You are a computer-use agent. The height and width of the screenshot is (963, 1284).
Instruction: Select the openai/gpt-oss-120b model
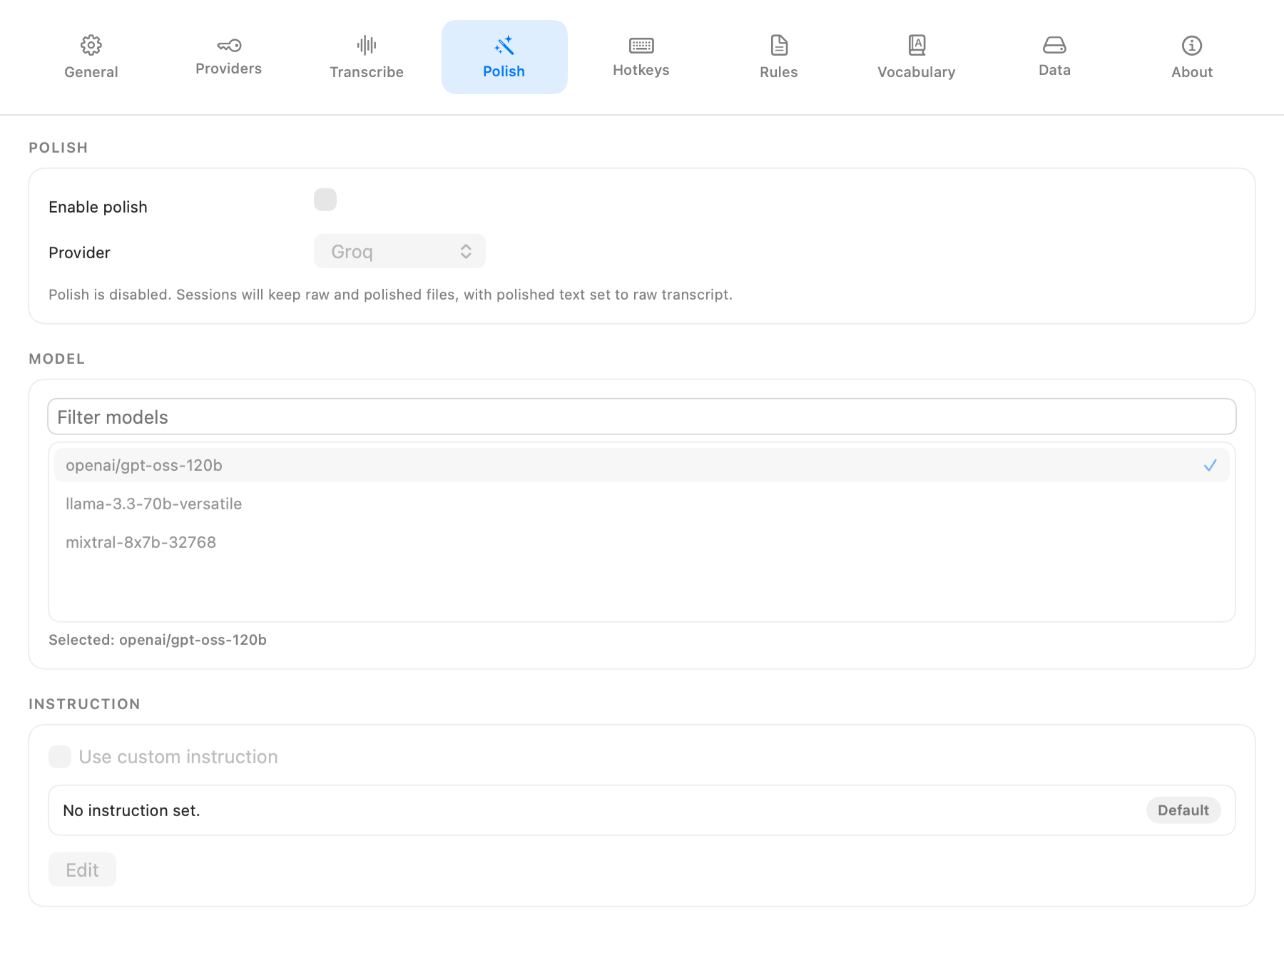point(642,465)
